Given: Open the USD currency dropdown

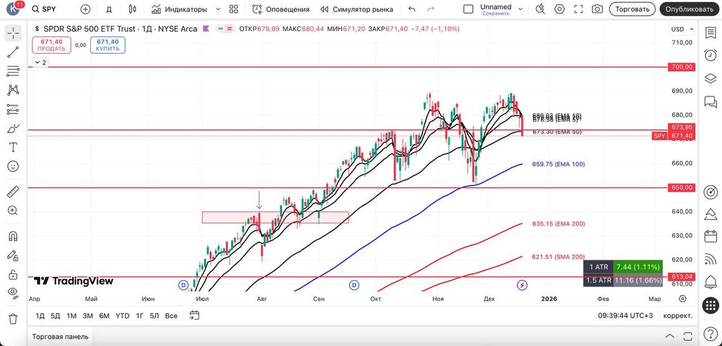Looking at the screenshot, I should (681, 29).
